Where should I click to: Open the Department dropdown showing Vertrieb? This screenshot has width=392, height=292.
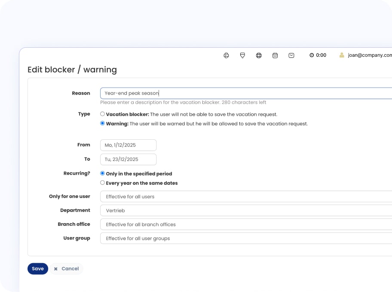246,210
